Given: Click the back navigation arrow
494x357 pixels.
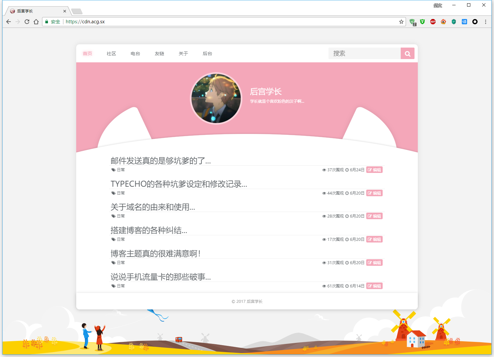Looking at the screenshot, I should pyautogui.click(x=9, y=22).
